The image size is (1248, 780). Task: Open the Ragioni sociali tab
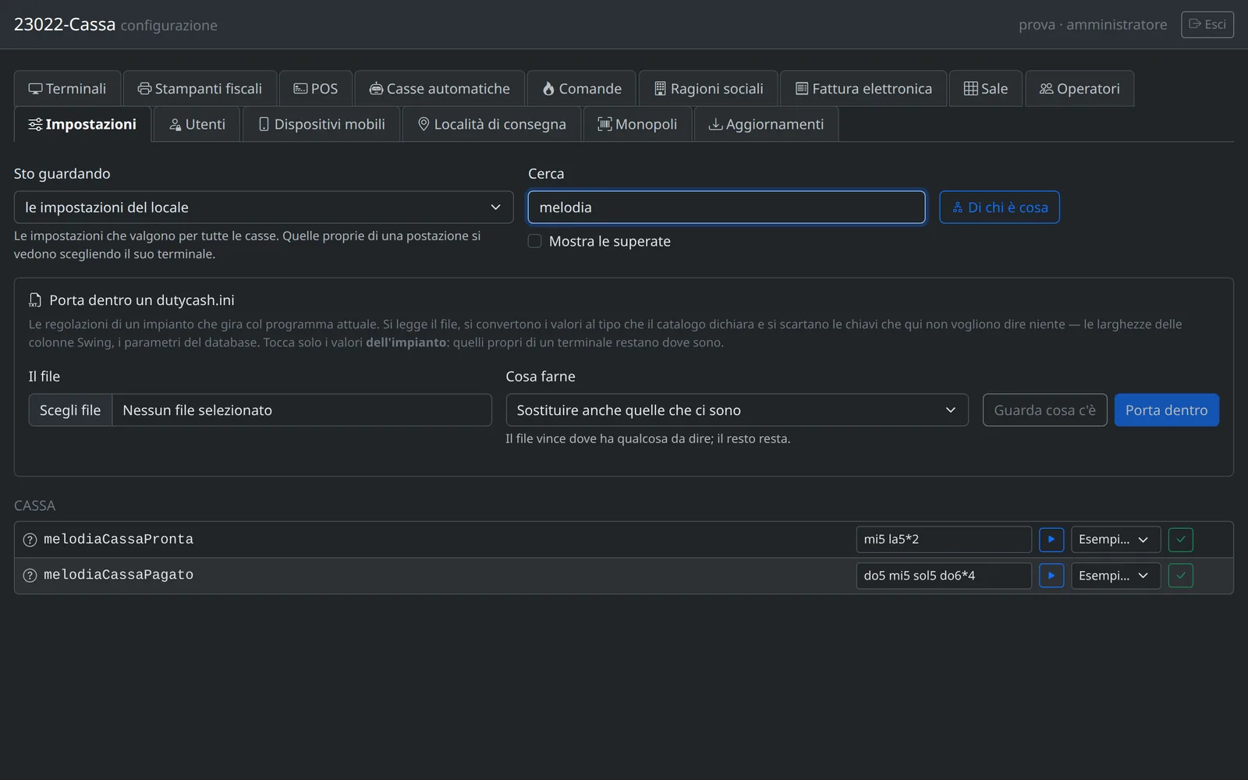[708, 89]
